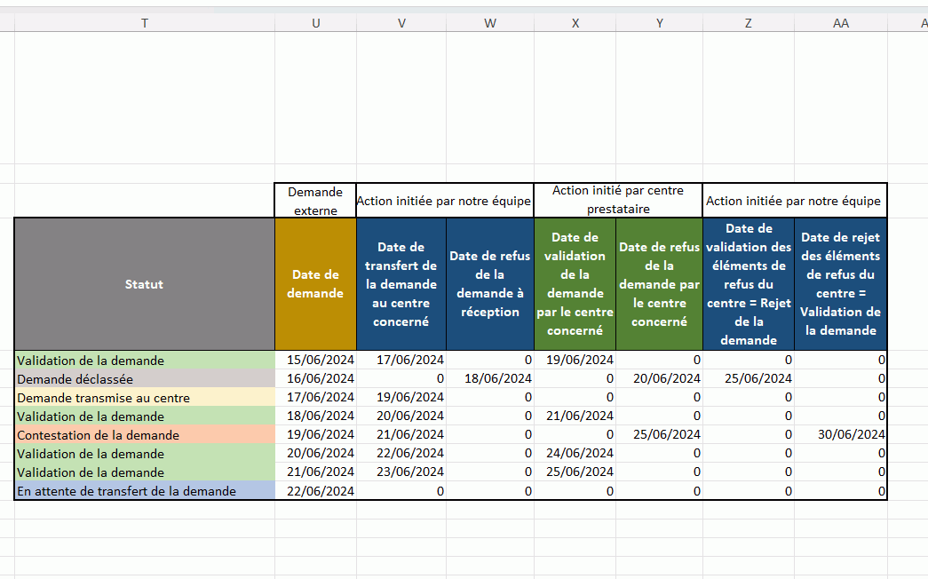Select column header U
The image size is (928, 579).
pyautogui.click(x=315, y=24)
